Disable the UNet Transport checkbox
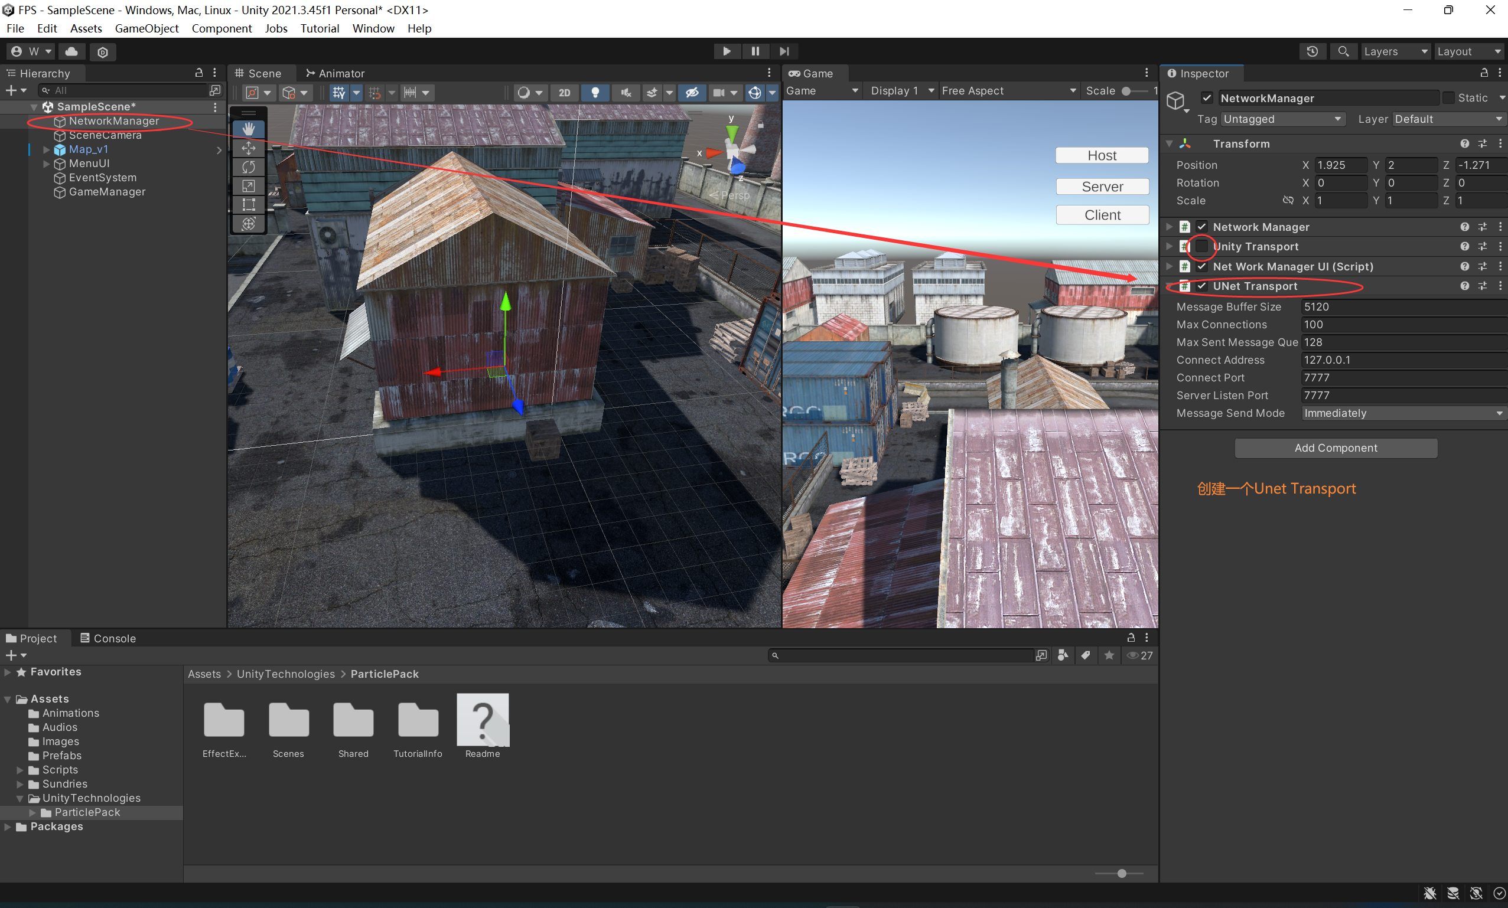 click(1201, 286)
